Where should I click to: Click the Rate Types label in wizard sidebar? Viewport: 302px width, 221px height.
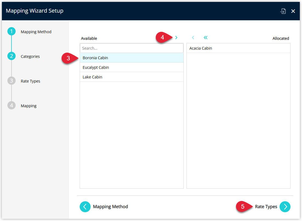click(30, 81)
